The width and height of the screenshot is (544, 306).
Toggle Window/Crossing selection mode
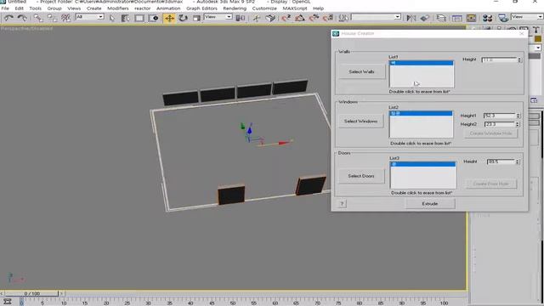point(154,18)
